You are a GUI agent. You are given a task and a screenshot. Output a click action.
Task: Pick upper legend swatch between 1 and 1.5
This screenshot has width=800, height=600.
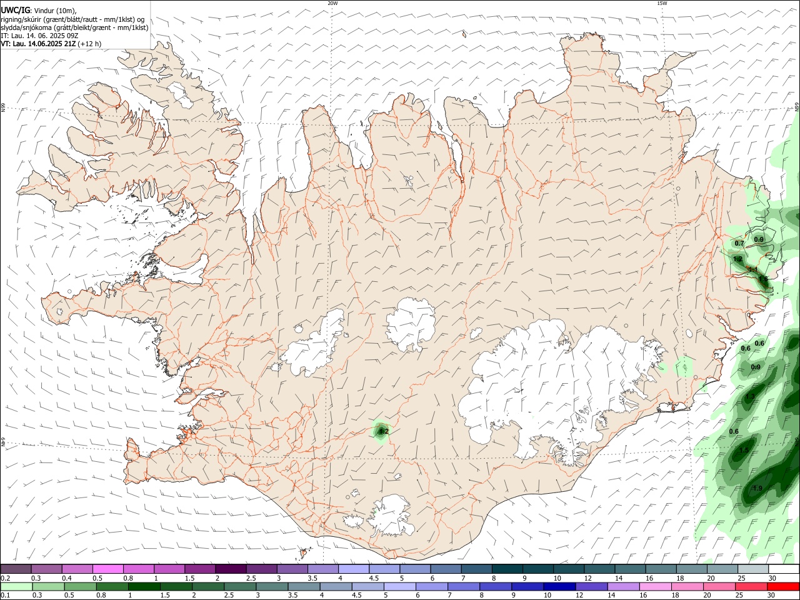click(169, 569)
